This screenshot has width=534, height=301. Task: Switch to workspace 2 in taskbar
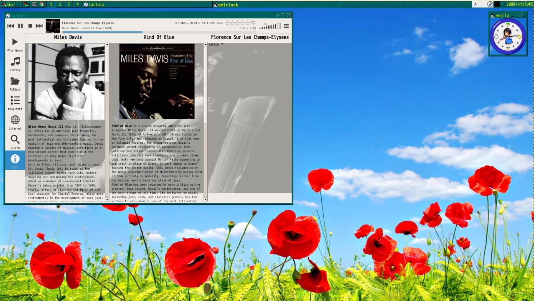[x=60, y=5]
